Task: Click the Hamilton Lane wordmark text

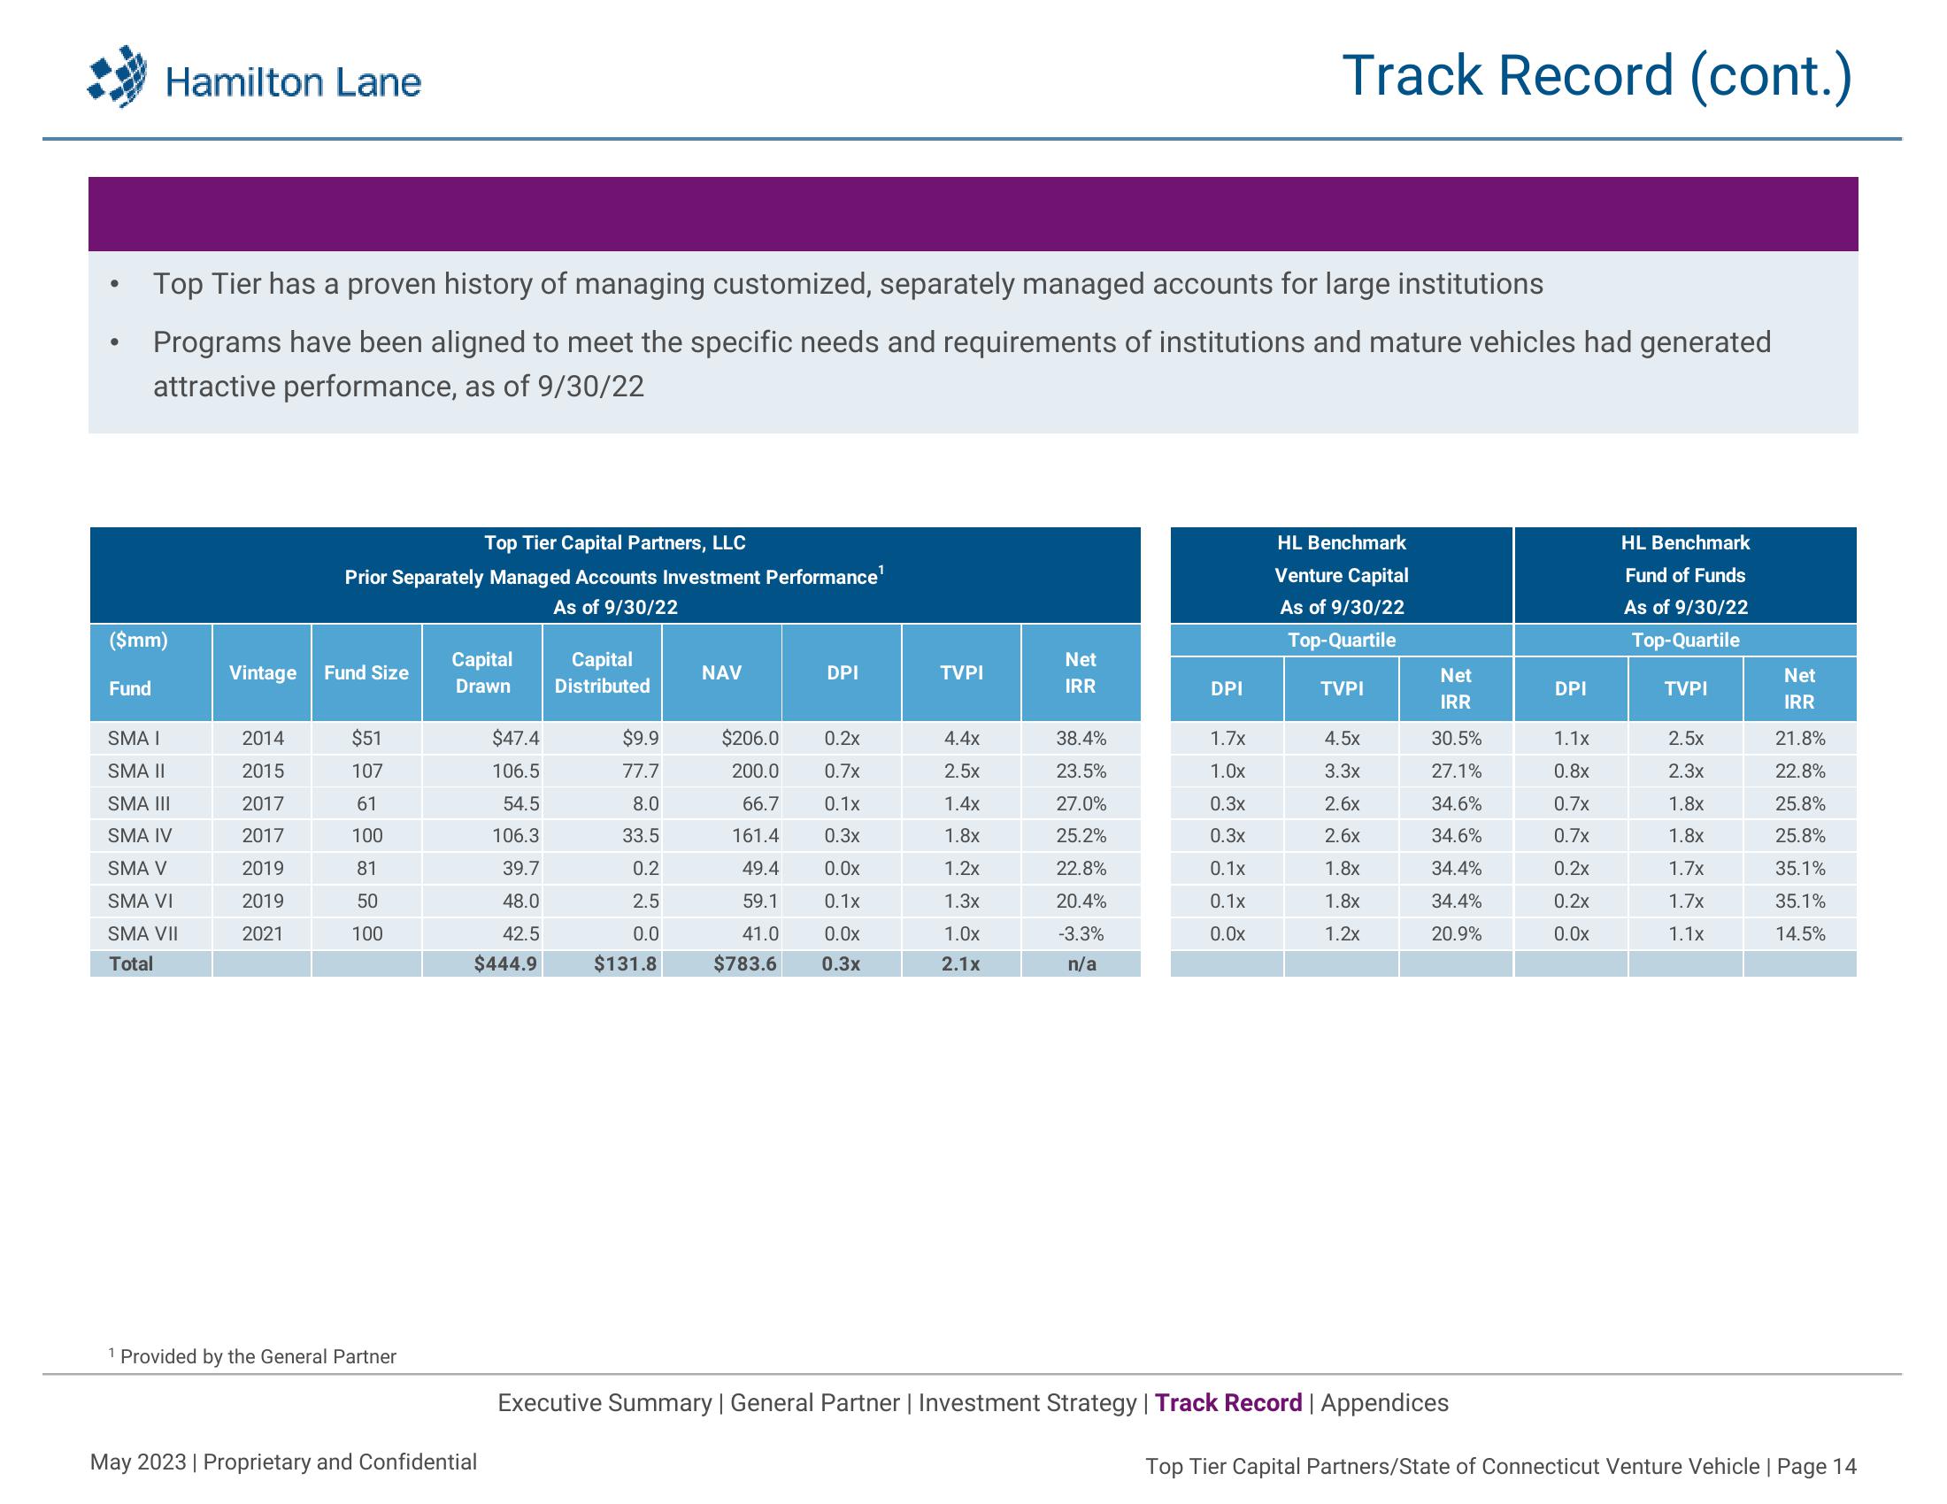Action: click(x=293, y=83)
